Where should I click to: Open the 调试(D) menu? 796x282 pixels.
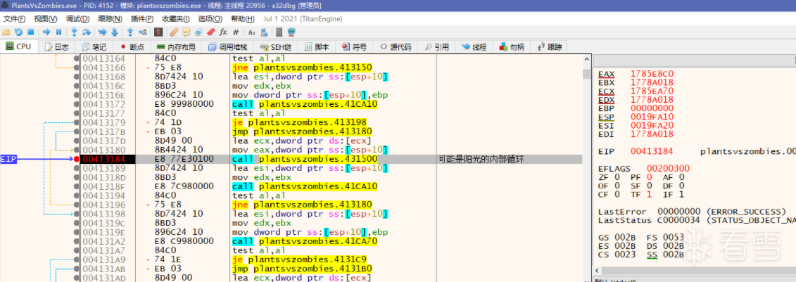tap(77, 19)
